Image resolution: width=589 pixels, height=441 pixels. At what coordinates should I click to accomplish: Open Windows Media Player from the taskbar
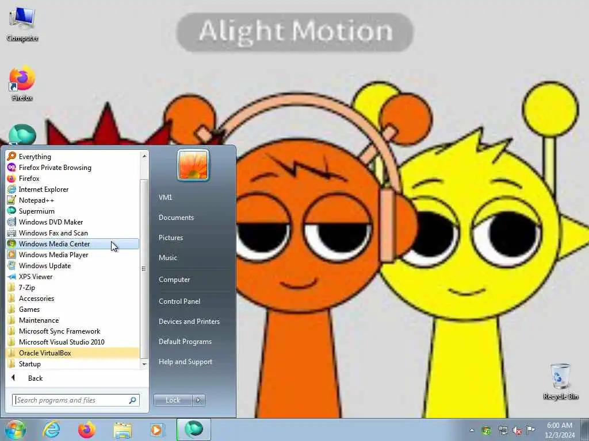coord(156,430)
